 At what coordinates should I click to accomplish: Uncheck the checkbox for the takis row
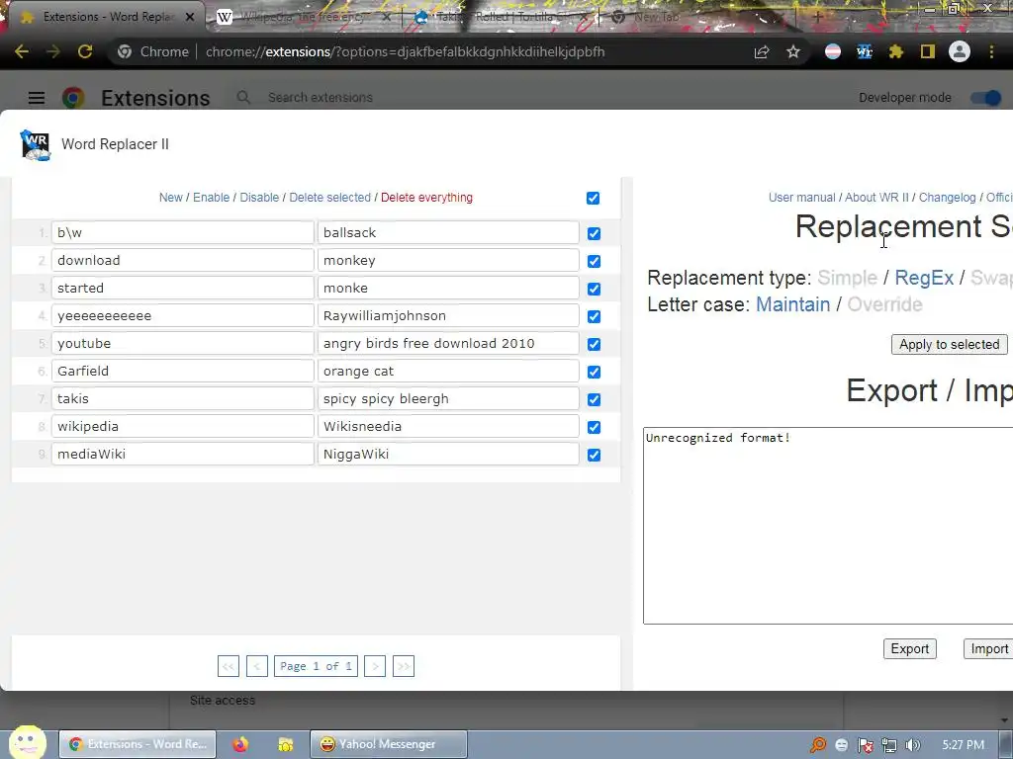[594, 400]
